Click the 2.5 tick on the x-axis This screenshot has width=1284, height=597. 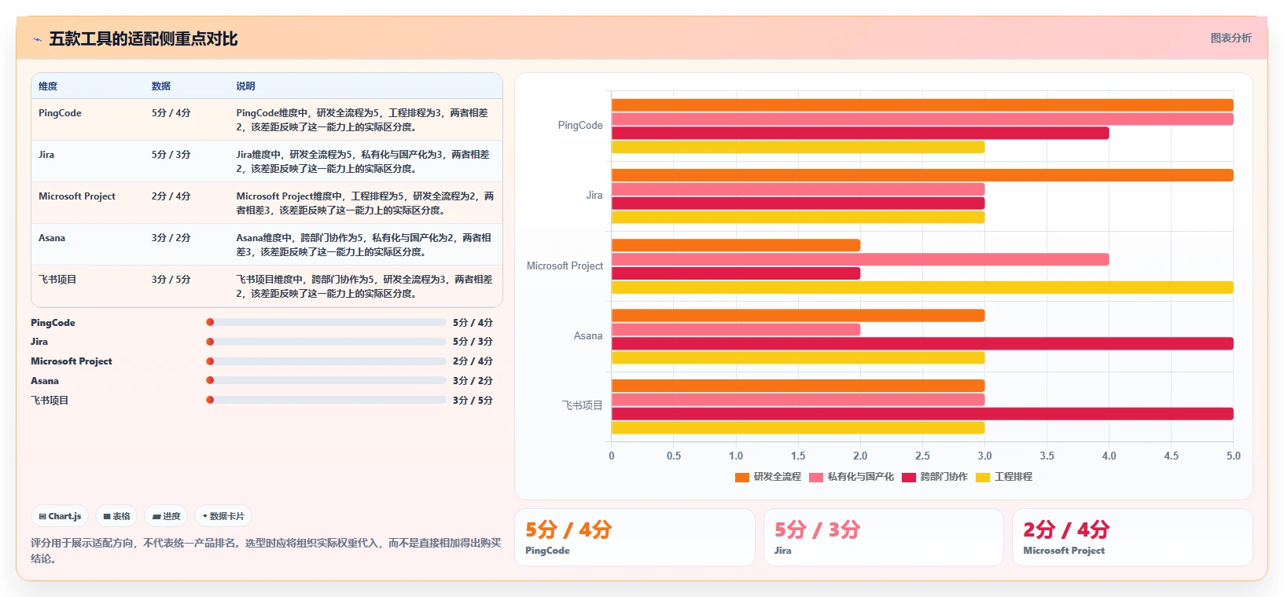pyautogui.click(x=922, y=456)
